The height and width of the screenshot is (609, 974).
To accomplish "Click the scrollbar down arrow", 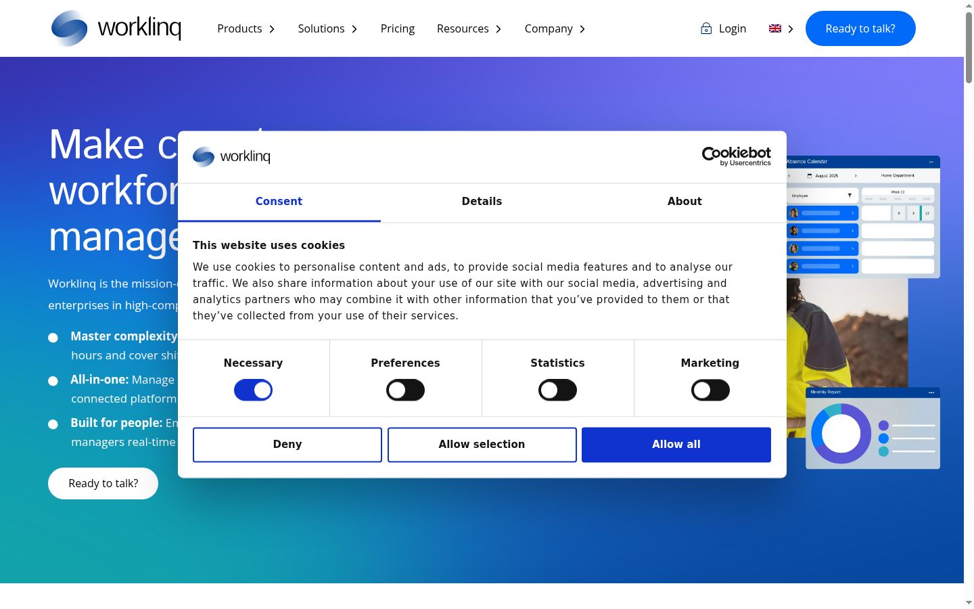I will point(969,602).
